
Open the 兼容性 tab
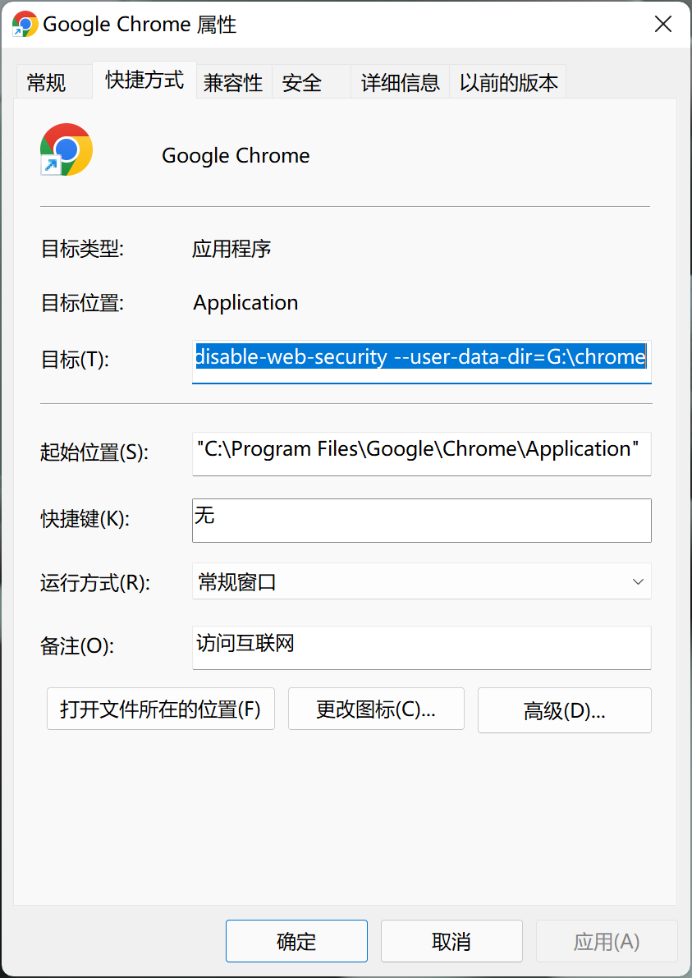233,83
